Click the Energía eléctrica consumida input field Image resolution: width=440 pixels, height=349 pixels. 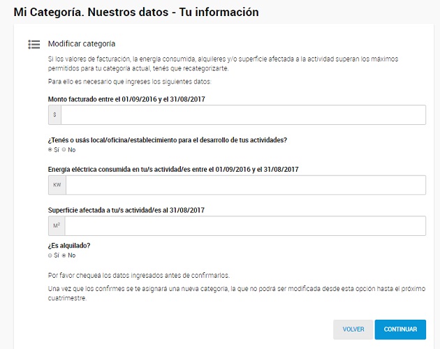(x=245, y=185)
